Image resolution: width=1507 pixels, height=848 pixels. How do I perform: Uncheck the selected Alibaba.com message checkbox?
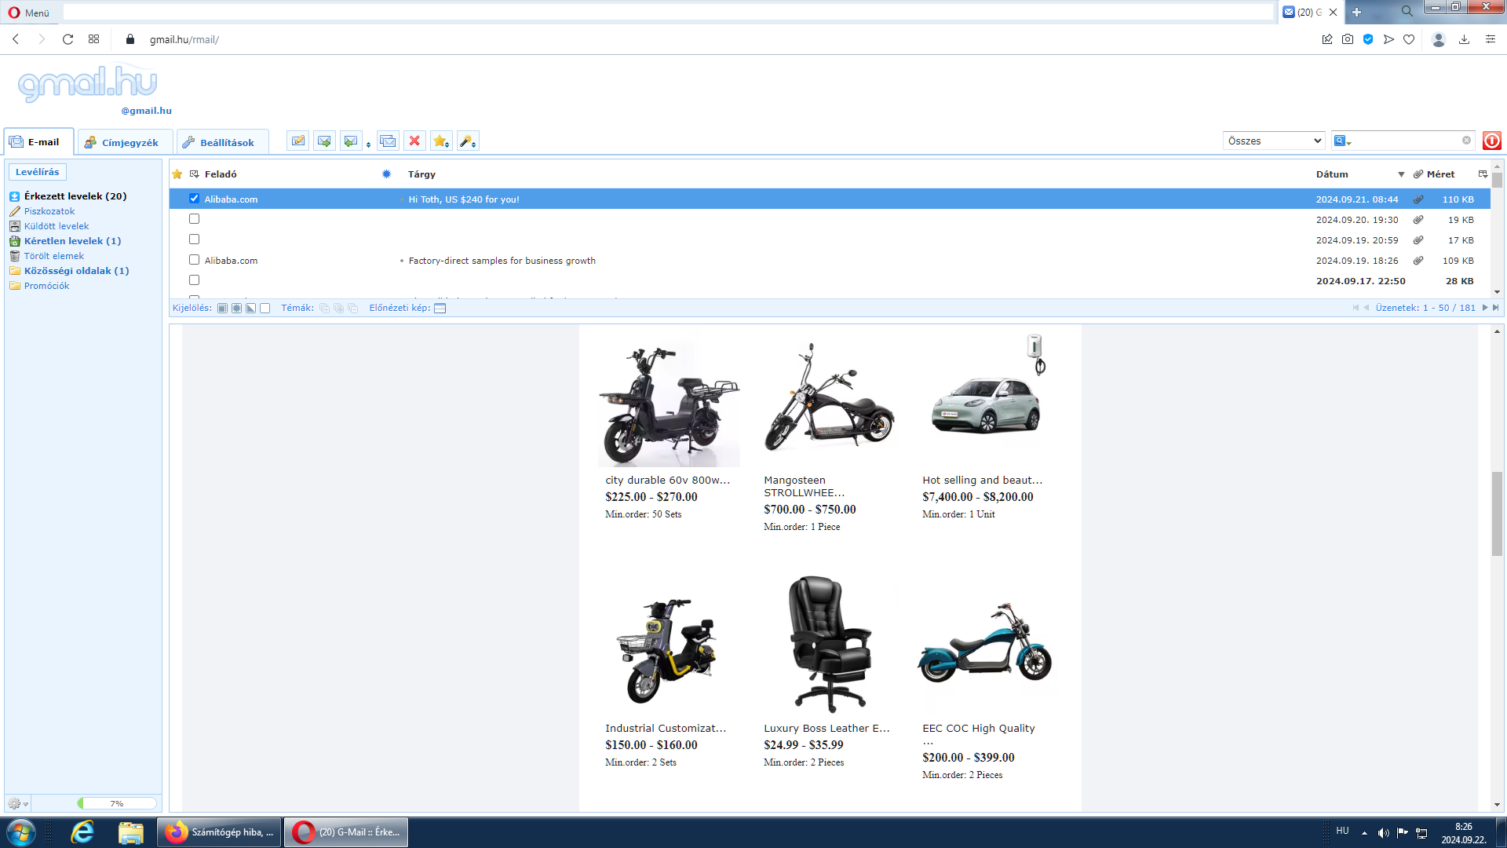(194, 199)
